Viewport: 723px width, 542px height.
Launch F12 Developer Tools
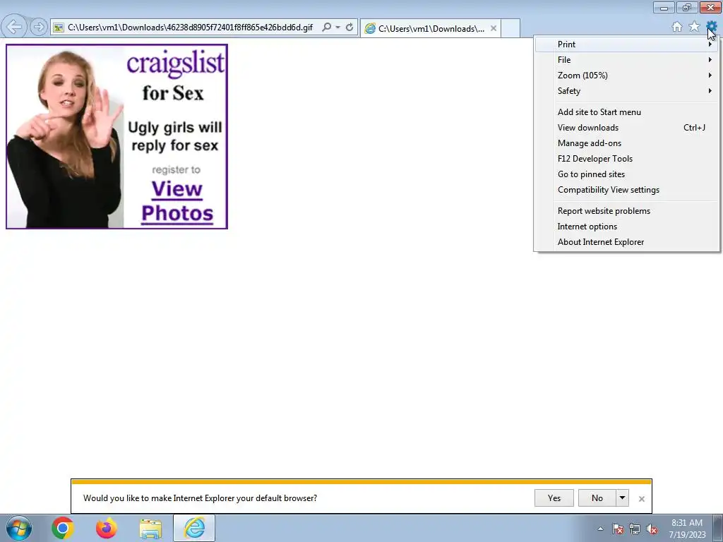point(626,159)
